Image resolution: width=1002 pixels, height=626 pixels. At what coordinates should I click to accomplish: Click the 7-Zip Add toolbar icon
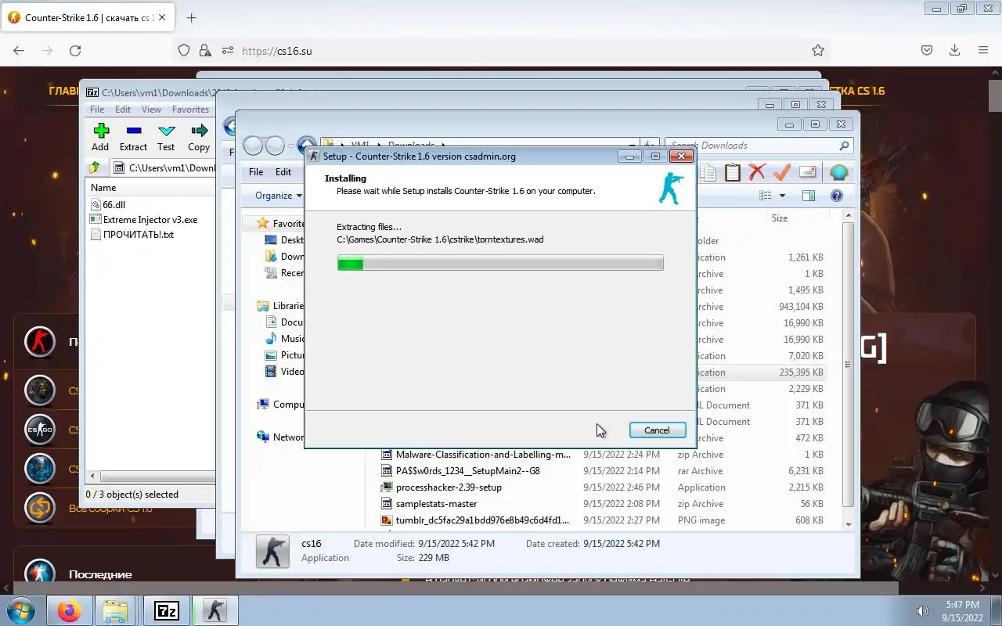coord(100,131)
